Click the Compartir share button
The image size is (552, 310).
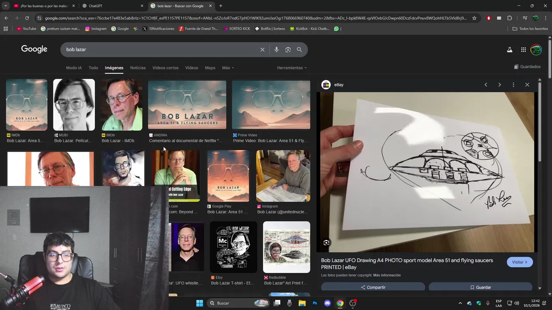point(373,287)
